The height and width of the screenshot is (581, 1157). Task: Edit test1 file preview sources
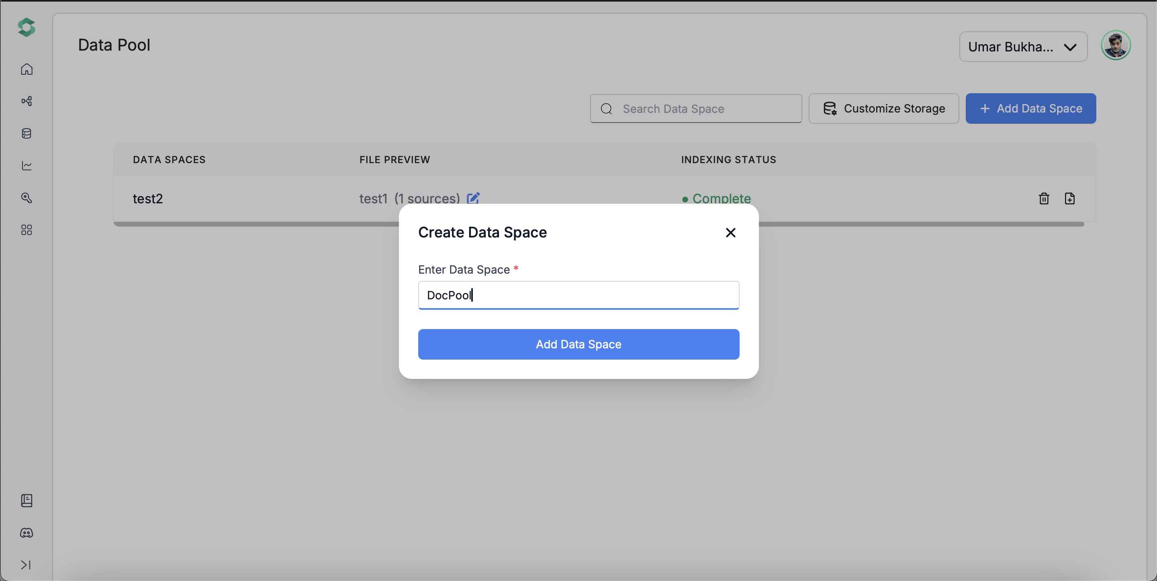pos(473,198)
